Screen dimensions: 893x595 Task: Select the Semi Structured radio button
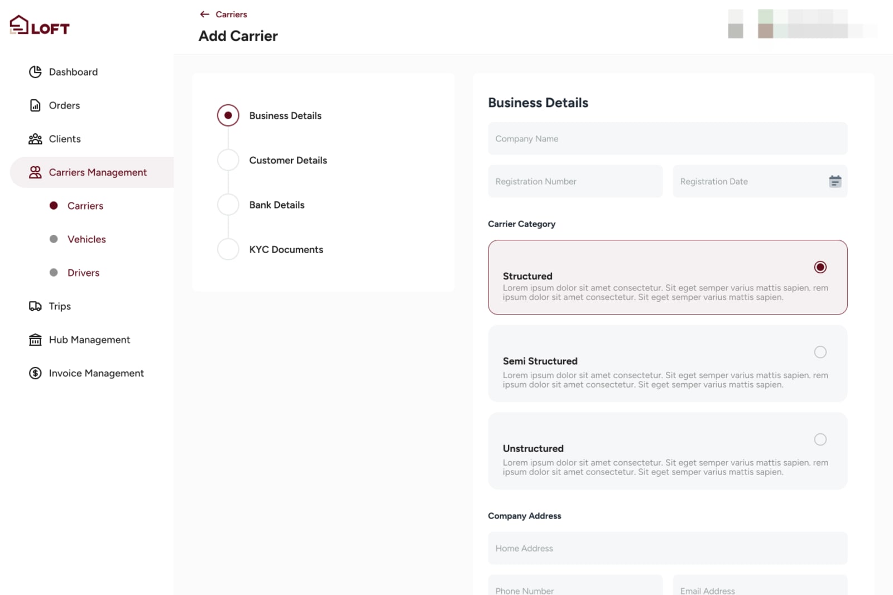820,352
